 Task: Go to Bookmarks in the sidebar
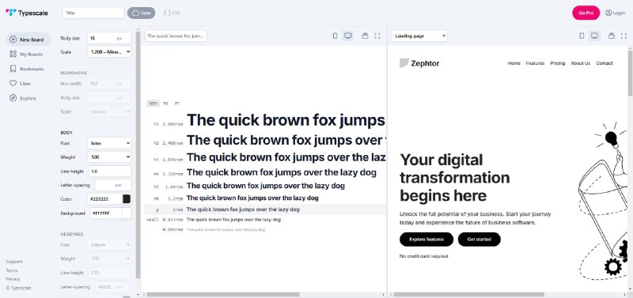(x=27, y=69)
